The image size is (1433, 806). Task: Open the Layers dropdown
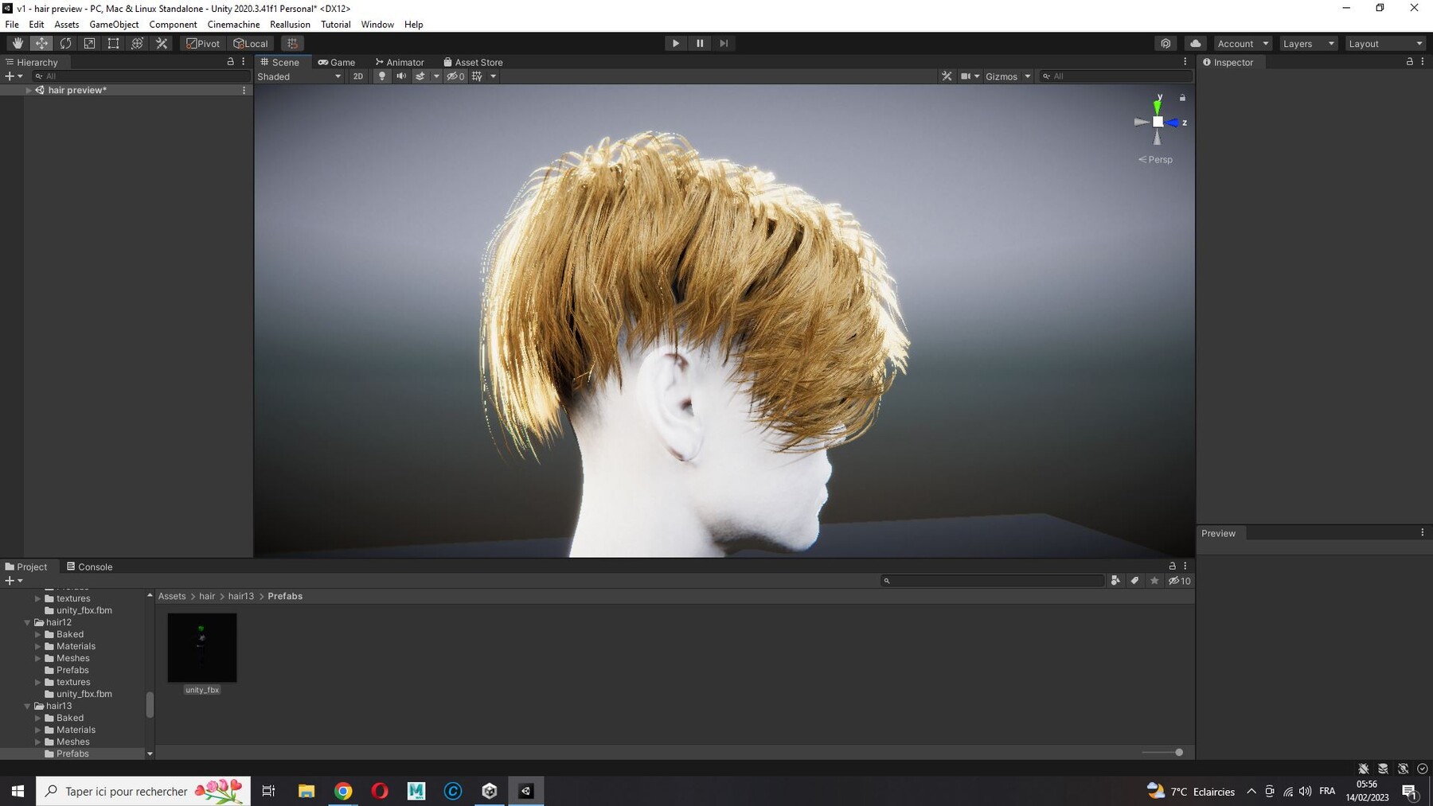1308,44
